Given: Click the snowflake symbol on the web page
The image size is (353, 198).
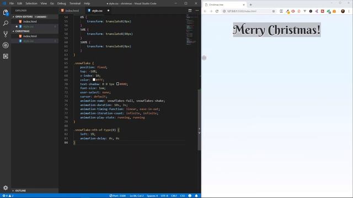Looking at the screenshot, I should [204, 58].
